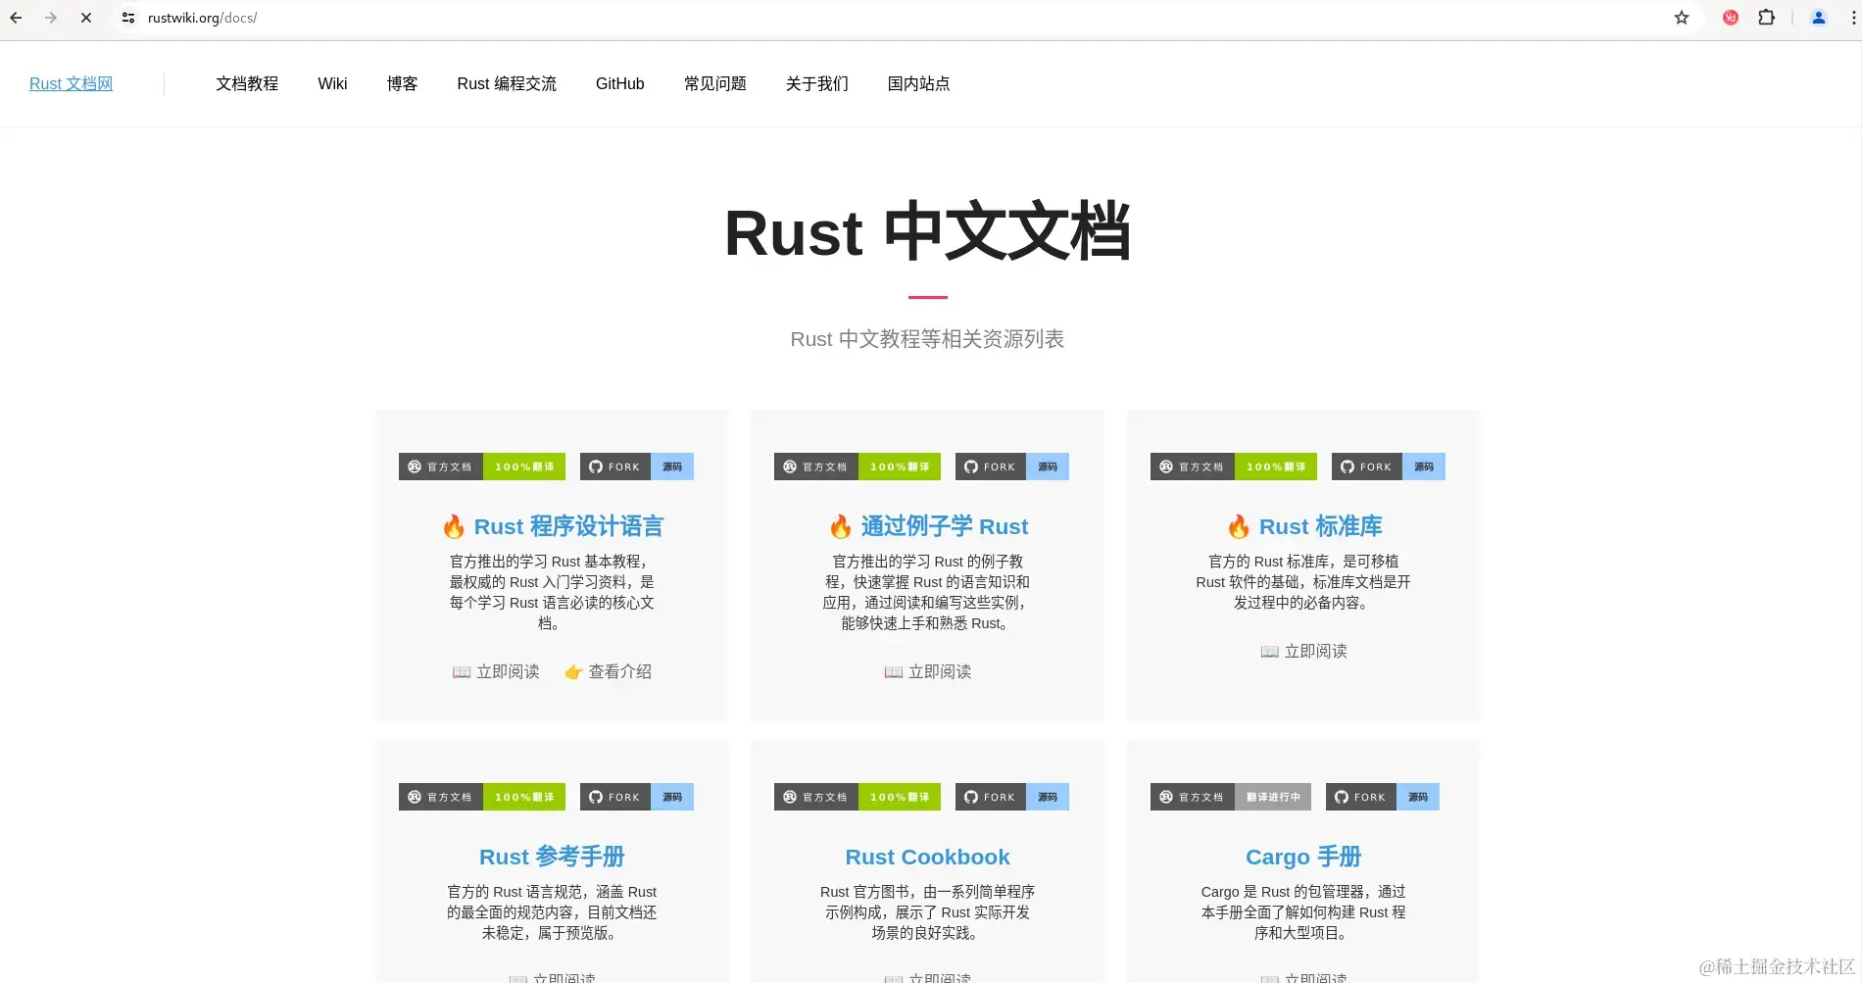Click the 100%翻译 badge on Rust 标准库 card
This screenshot has width=1862, height=983.
tap(1277, 467)
